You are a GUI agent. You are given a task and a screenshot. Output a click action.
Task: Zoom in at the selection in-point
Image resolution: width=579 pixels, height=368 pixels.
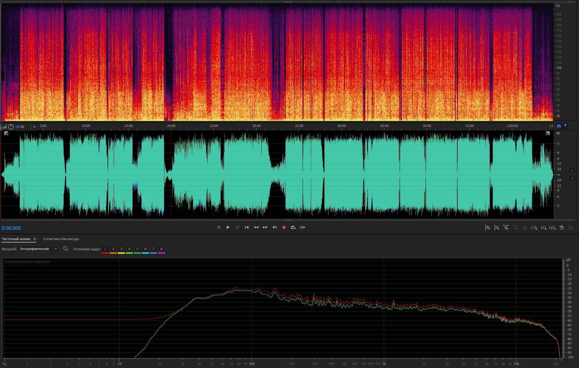pyautogui.click(x=534, y=228)
